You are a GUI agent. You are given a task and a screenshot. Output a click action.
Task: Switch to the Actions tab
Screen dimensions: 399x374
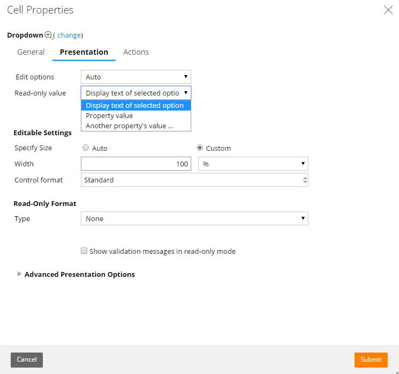136,52
